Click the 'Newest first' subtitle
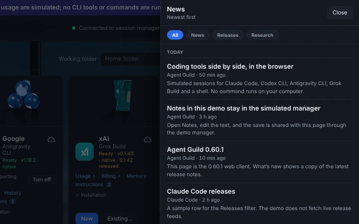 181,17
